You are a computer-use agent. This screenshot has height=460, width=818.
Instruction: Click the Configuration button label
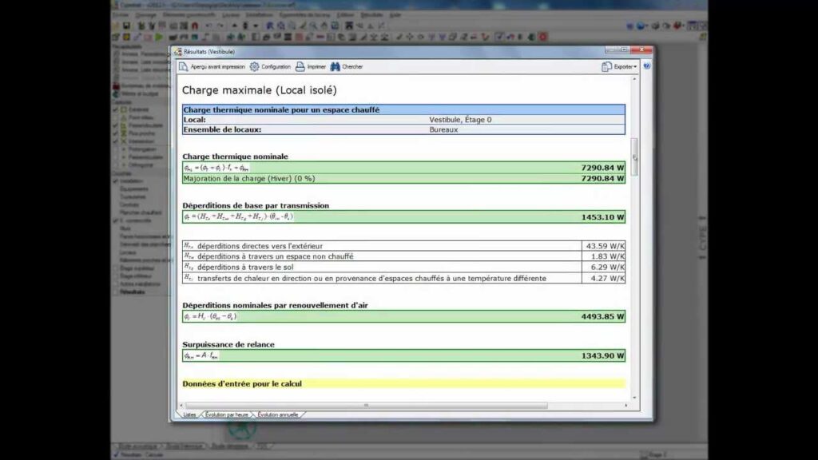[276, 67]
